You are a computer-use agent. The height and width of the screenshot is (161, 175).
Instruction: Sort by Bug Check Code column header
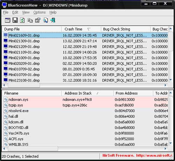pyautogui.click(x=159, y=29)
